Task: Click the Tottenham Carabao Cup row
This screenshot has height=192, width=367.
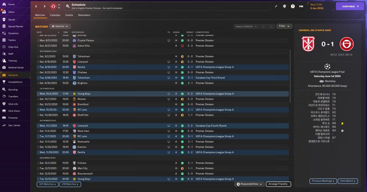Action: pyautogui.click(x=163, y=78)
